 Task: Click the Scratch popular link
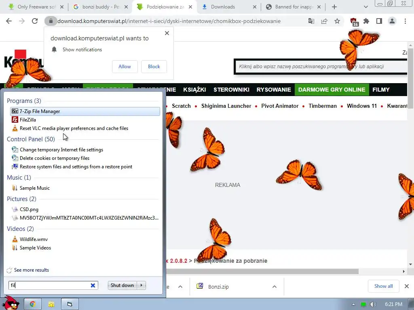(x=181, y=106)
